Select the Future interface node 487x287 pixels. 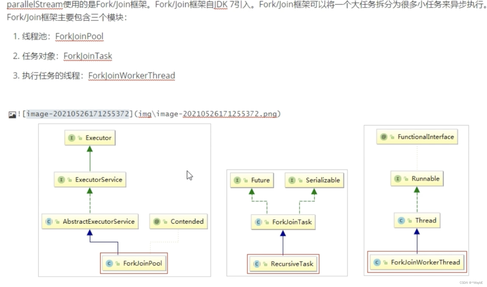[252, 180]
